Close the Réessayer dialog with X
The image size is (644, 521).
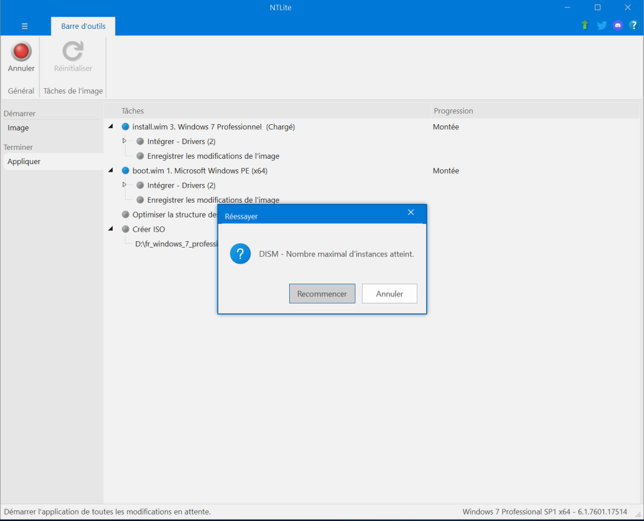pos(411,213)
